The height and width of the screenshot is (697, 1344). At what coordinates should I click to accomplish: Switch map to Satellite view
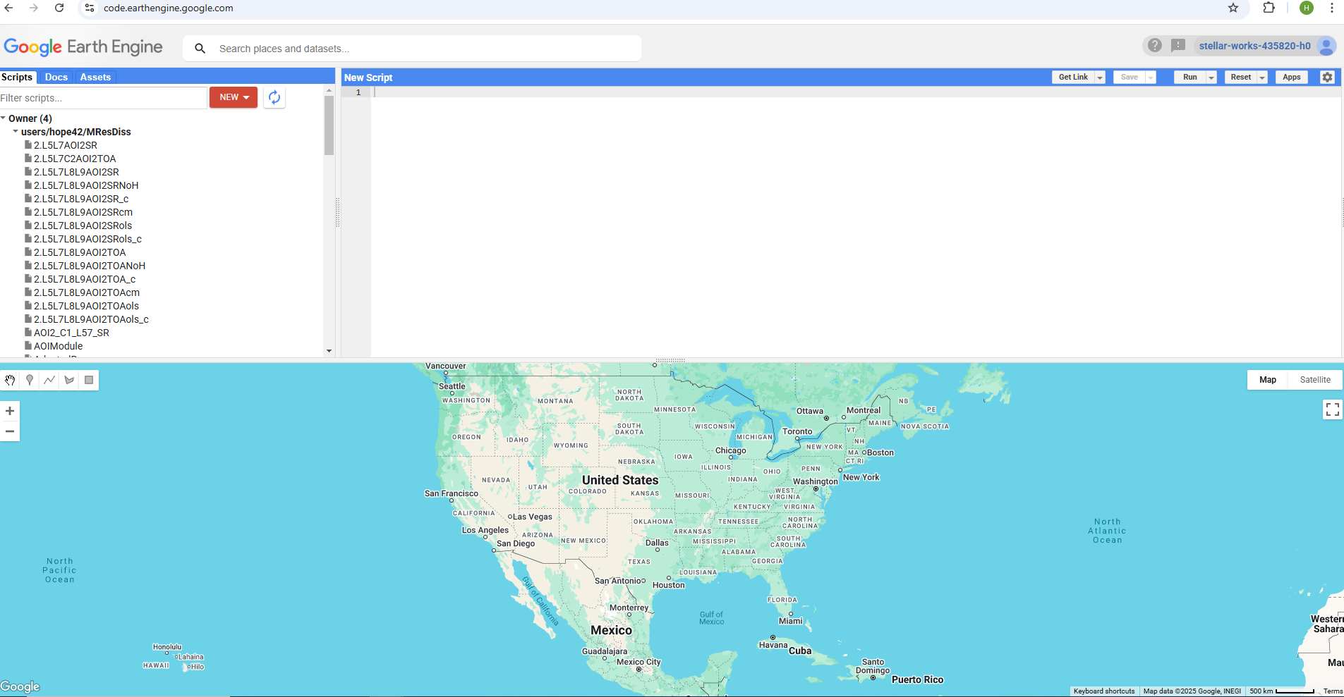coord(1314,380)
